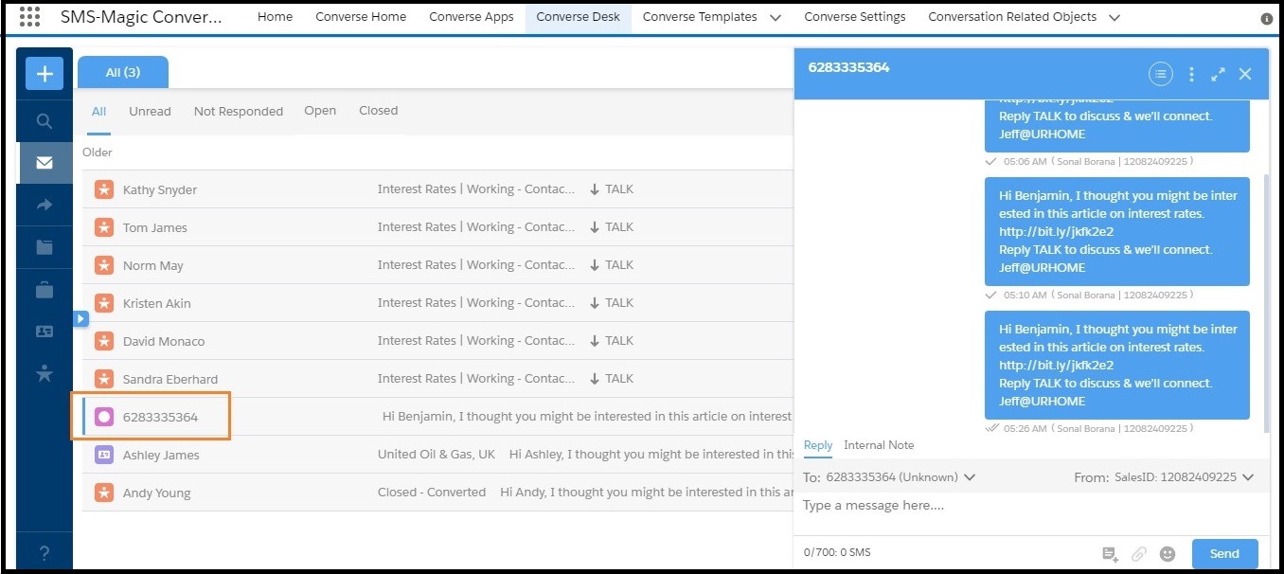The width and height of the screenshot is (1284, 574).
Task: Open the app launcher grid
Action: [29, 17]
